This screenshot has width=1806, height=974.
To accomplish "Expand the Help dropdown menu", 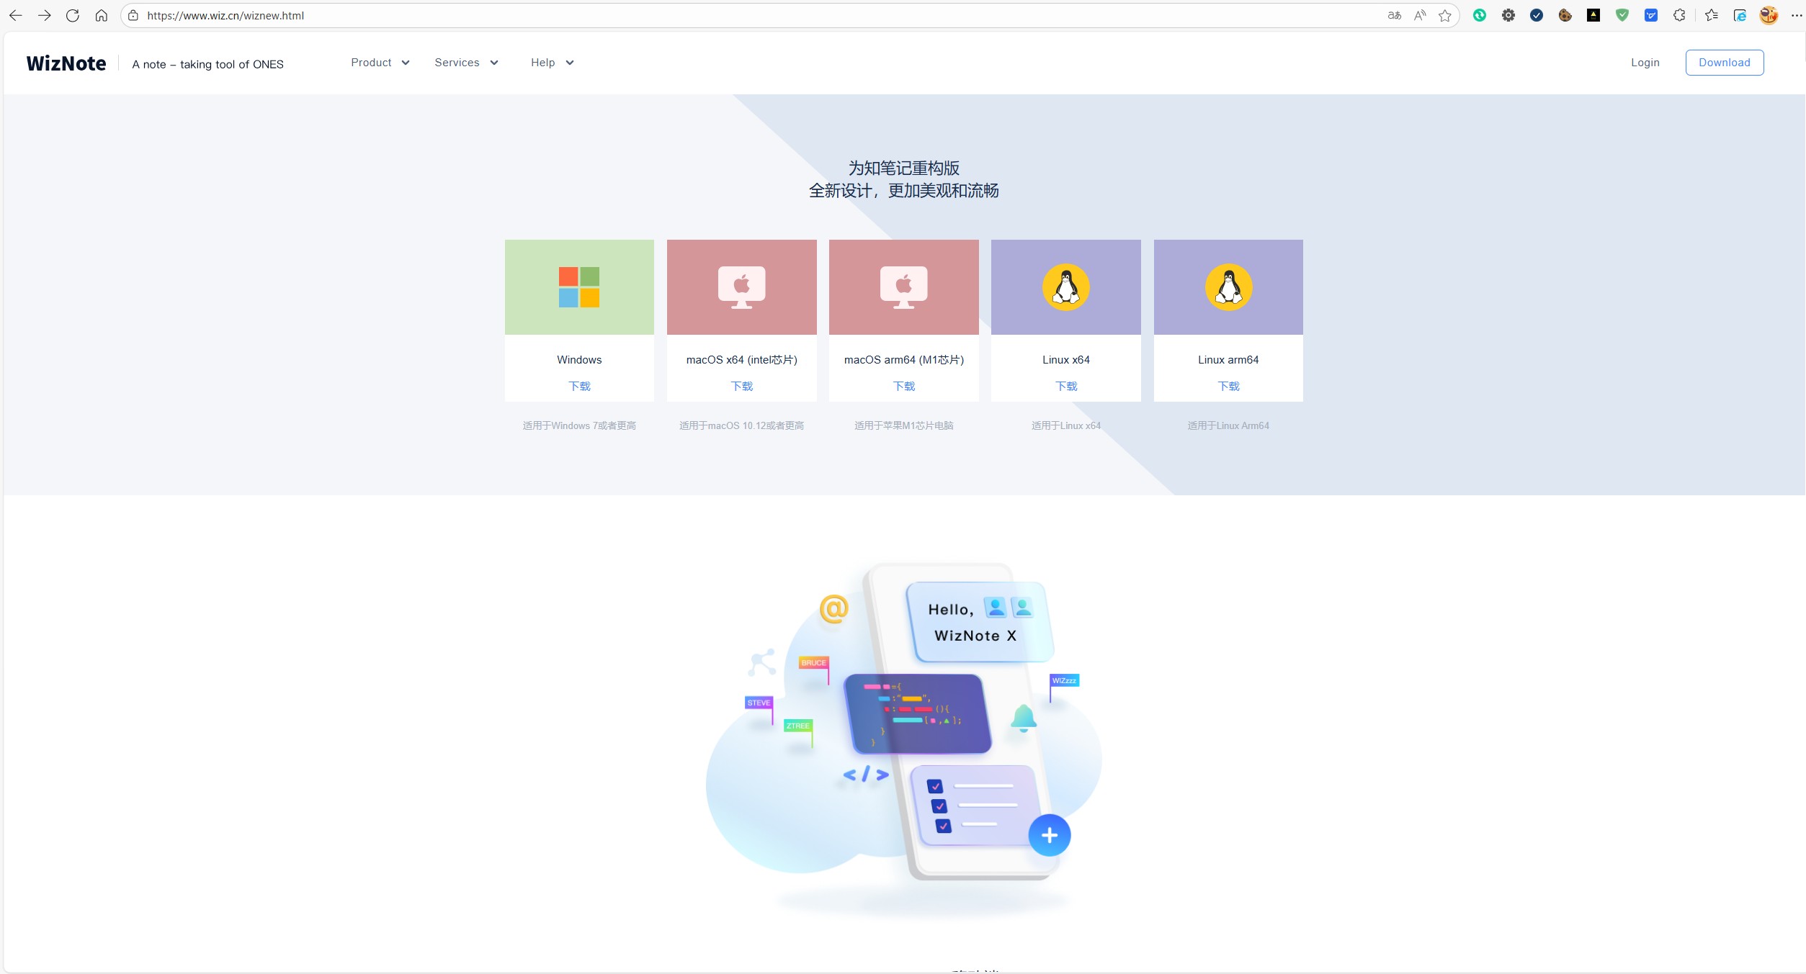I will tap(552, 63).
